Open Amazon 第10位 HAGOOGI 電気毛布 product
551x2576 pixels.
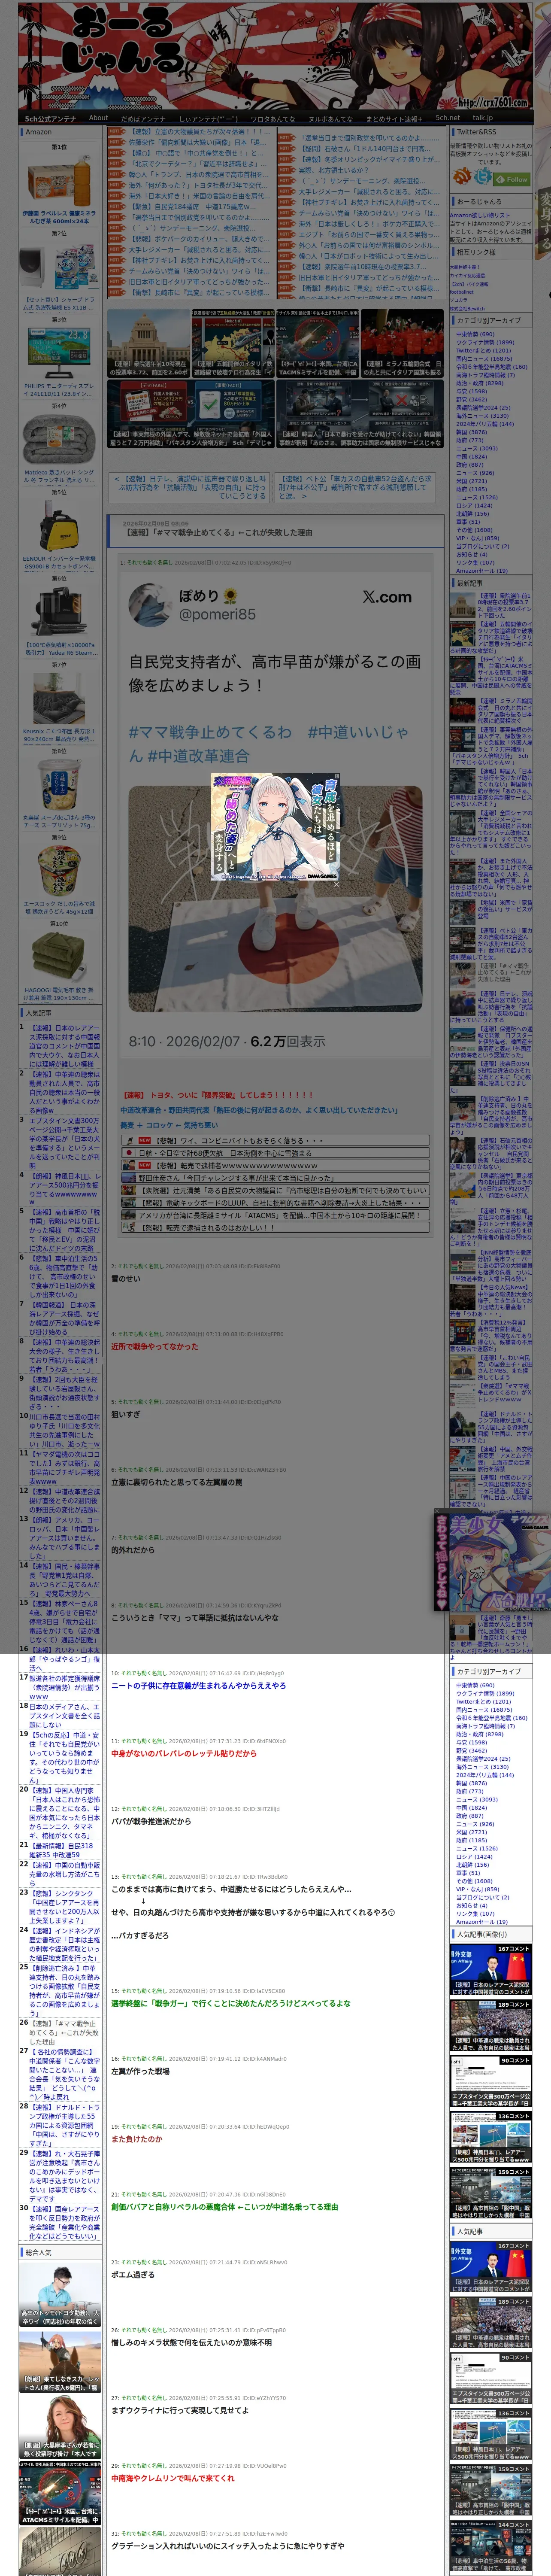(59, 957)
